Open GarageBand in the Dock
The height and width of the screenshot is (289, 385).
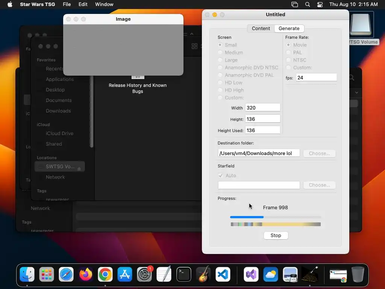click(x=203, y=274)
